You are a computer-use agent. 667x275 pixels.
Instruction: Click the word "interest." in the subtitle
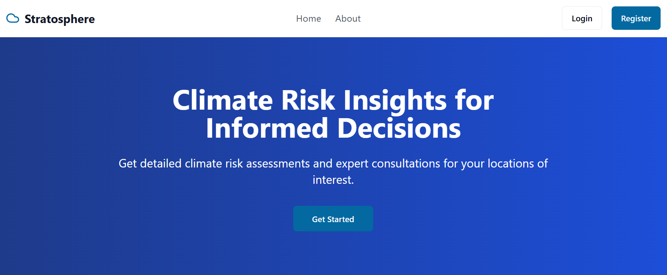click(333, 180)
